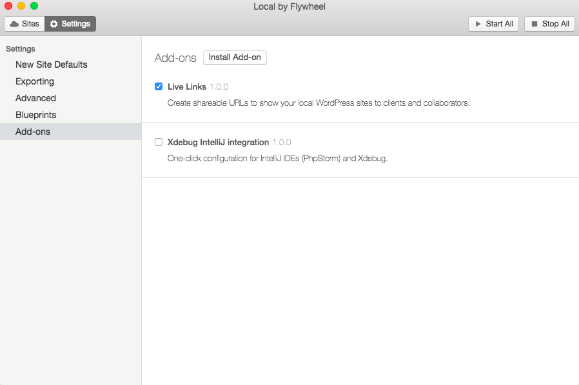Viewport: 579px width, 385px height.
Task: Click the Xdebug version number 1.0.0
Action: (x=282, y=143)
